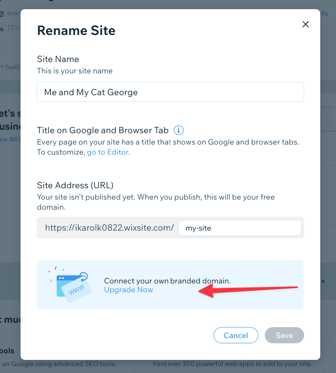The width and height of the screenshot is (336, 373).
Task: Click the icon beside the 123 text
Action: pos(2,28)
